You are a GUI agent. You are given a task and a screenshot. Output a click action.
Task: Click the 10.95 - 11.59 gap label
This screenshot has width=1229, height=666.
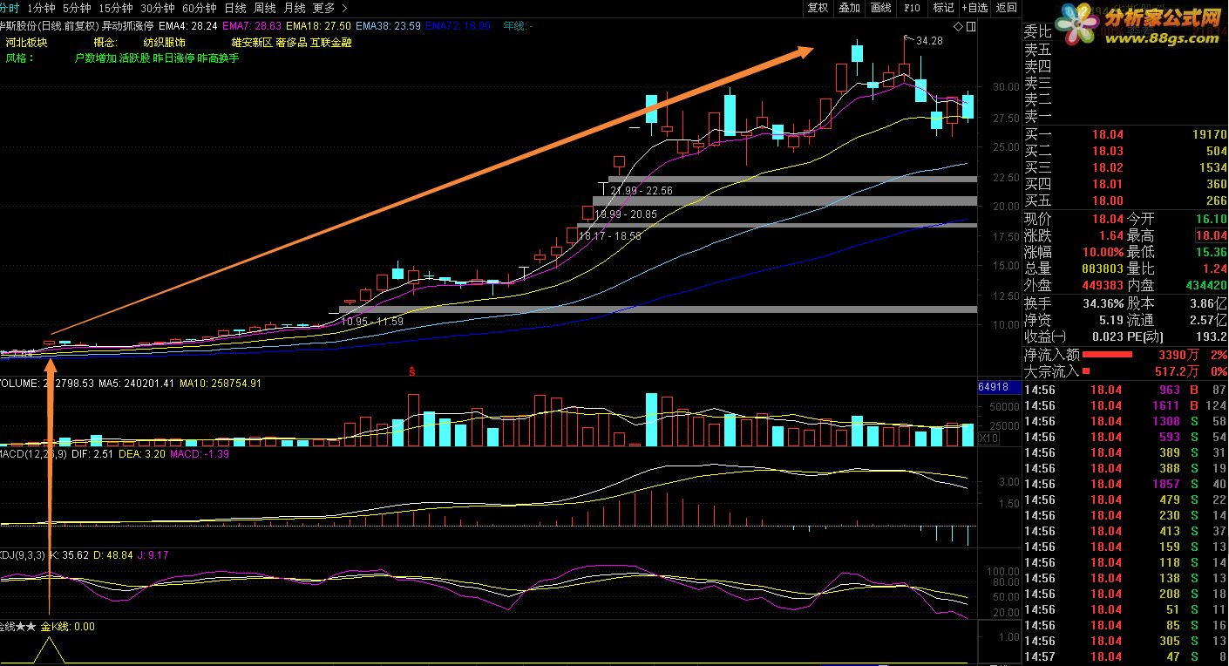click(373, 322)
